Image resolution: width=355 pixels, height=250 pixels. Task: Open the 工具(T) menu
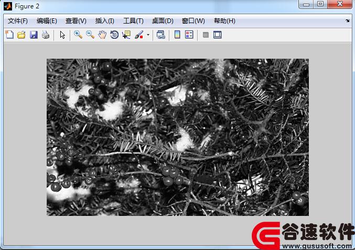(133, 21)
